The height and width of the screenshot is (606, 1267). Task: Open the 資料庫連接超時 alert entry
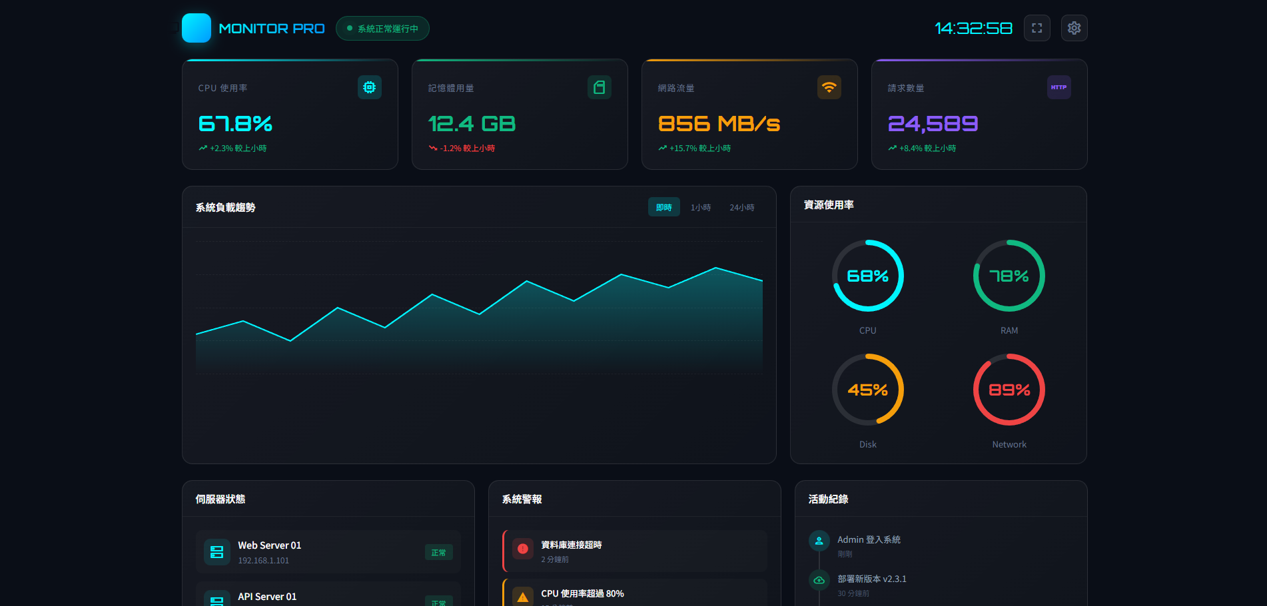635,551
